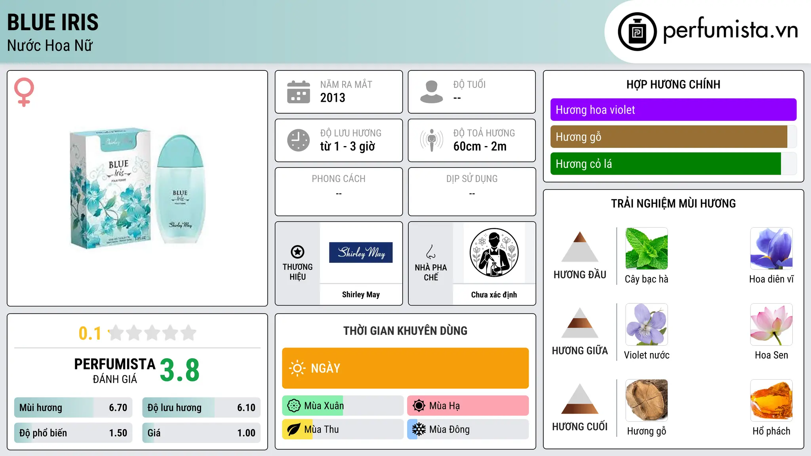Click the brown Hương gỗ accord bar

[673, 137]
